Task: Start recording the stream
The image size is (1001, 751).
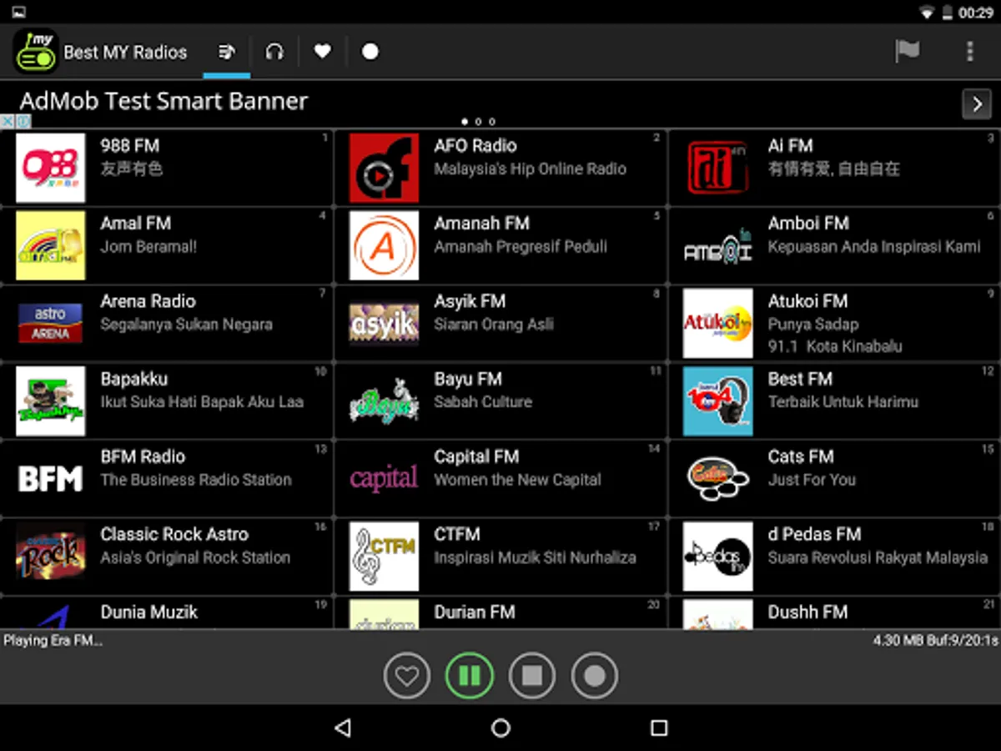Action: 595,675
